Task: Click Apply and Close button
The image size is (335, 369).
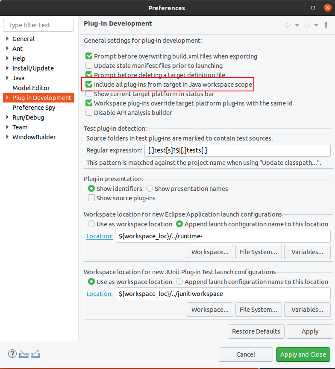Action: pos(303,354)
